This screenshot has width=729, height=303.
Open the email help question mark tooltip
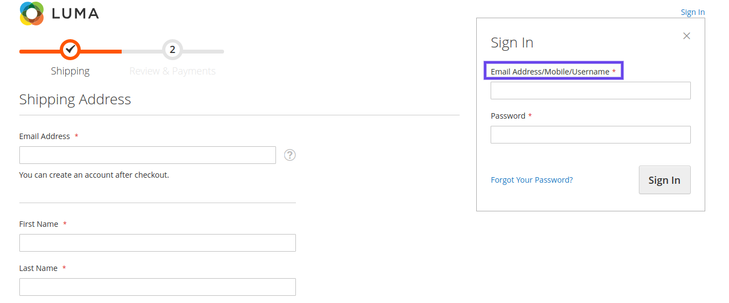290,155
